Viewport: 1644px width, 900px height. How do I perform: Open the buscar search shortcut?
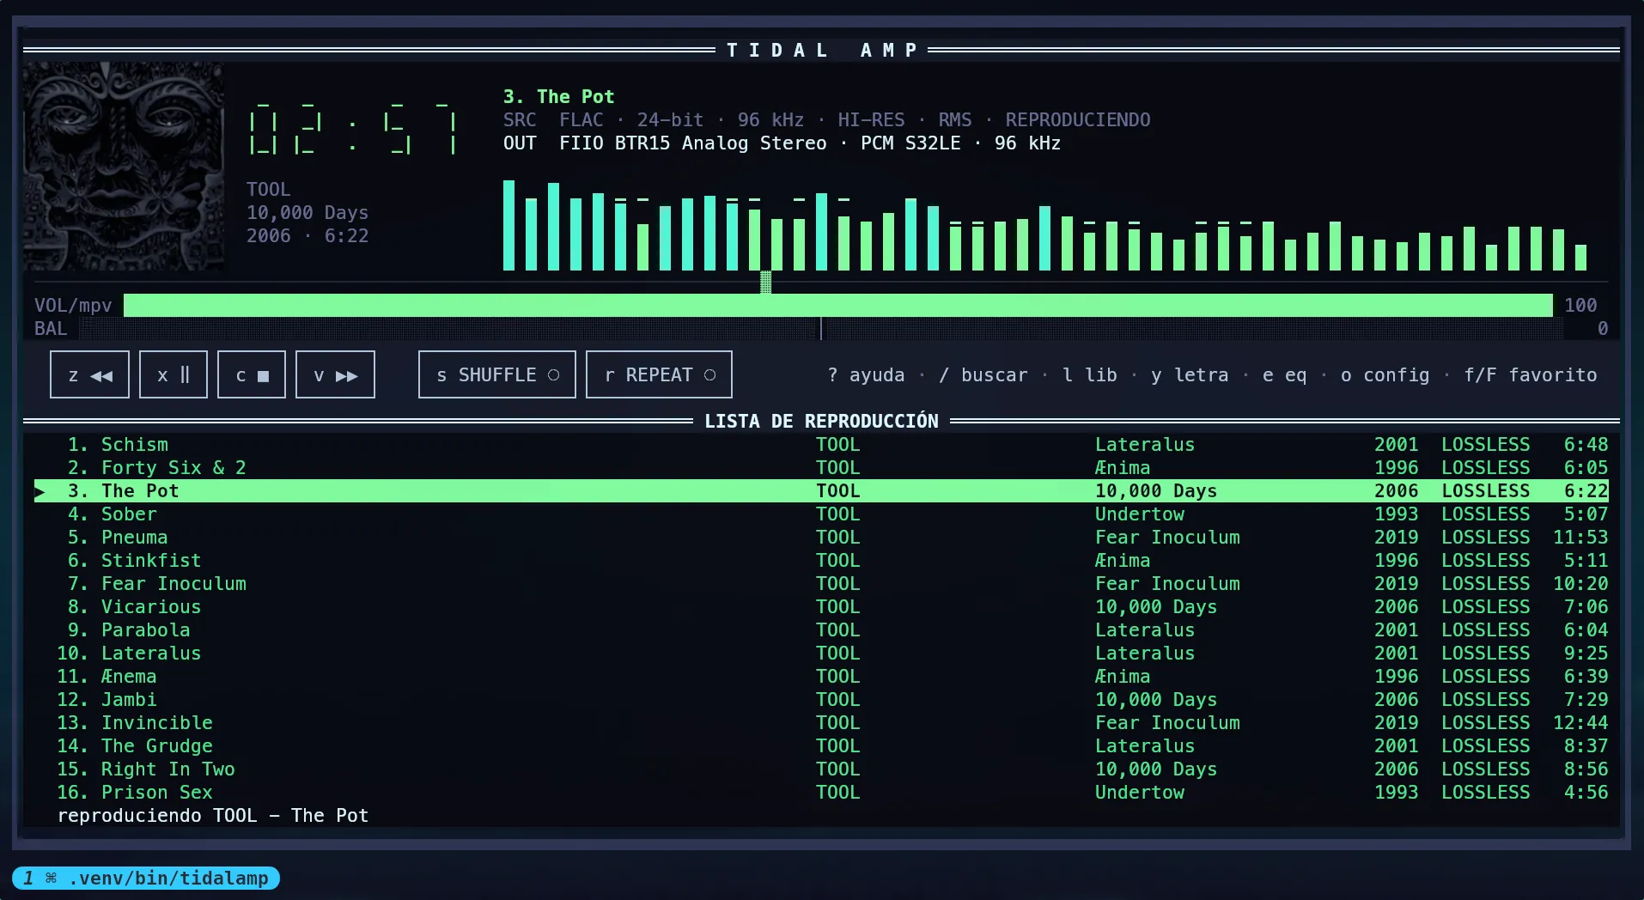(x=983, y=375)
